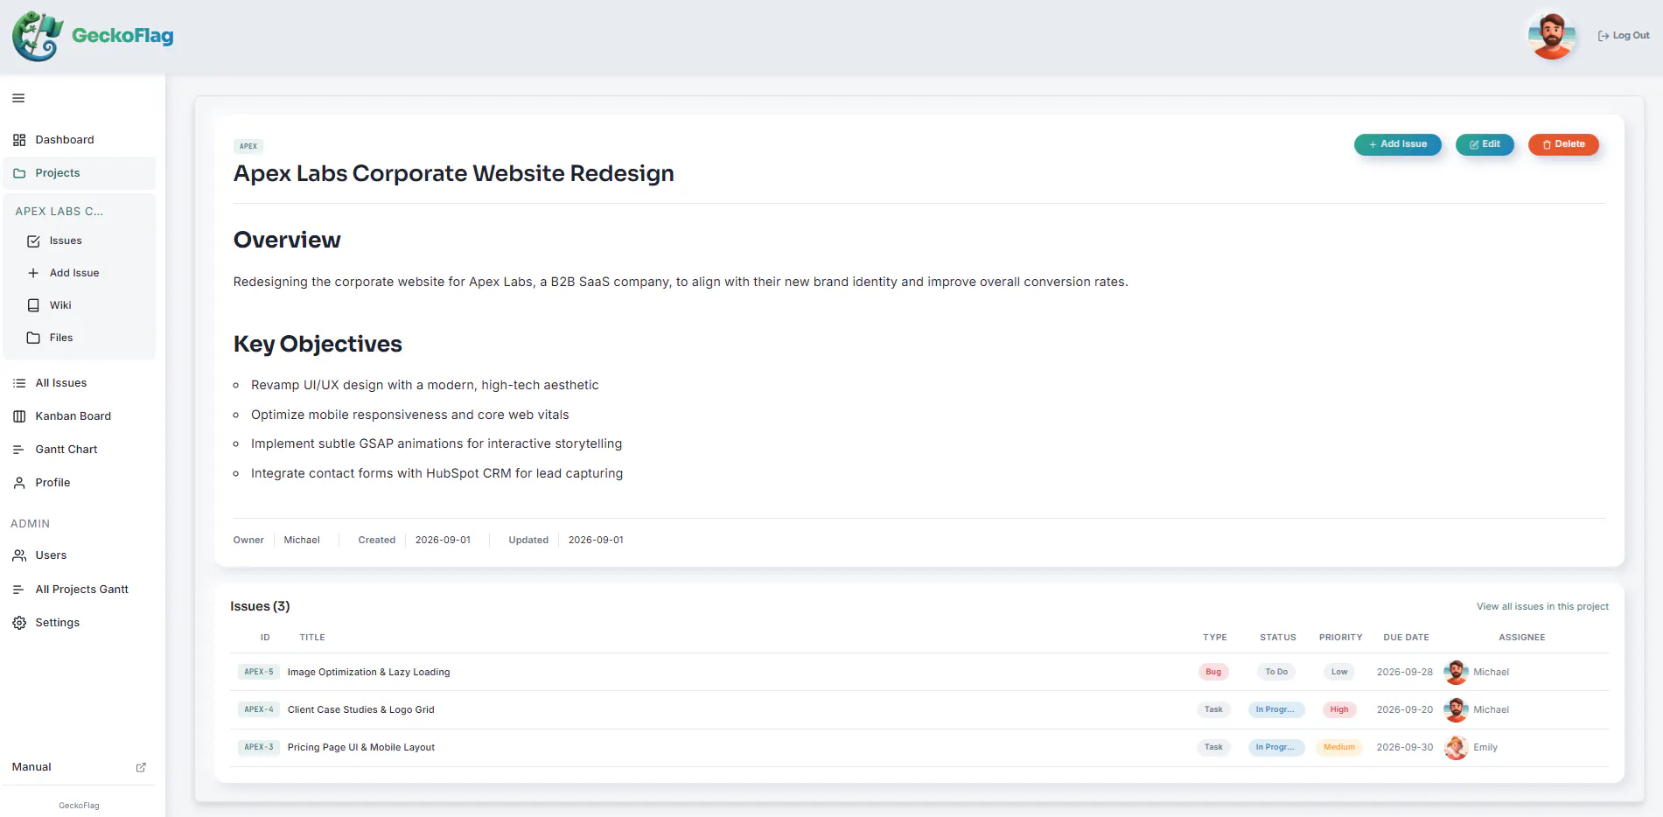Open the Manual link
This screenshot has height=817, width=1663.
click(x=80, y=767)
